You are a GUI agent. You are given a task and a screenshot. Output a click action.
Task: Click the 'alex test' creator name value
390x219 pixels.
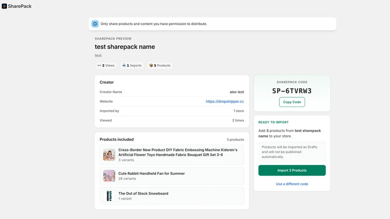click(x=237, y=92)
